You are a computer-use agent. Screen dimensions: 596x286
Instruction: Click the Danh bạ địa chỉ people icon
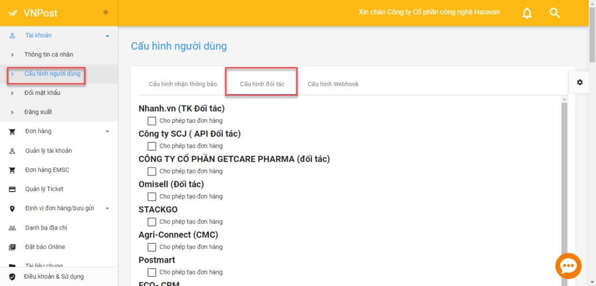[x=13, y=228]
